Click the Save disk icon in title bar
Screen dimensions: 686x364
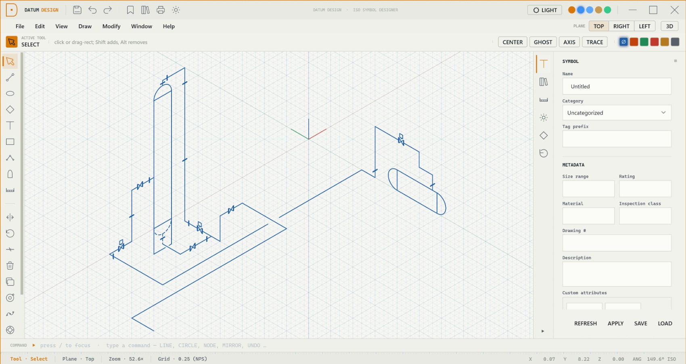[x=77, y=10]
